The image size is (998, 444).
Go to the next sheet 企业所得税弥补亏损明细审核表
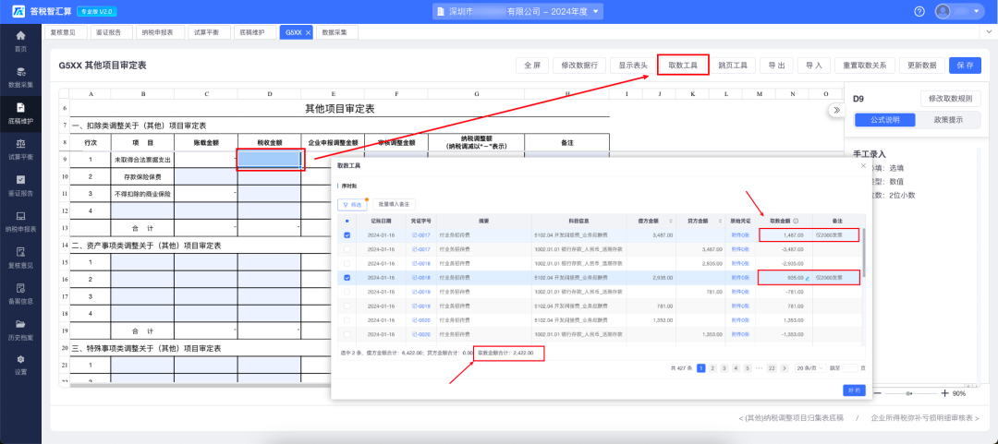point(925,418)
